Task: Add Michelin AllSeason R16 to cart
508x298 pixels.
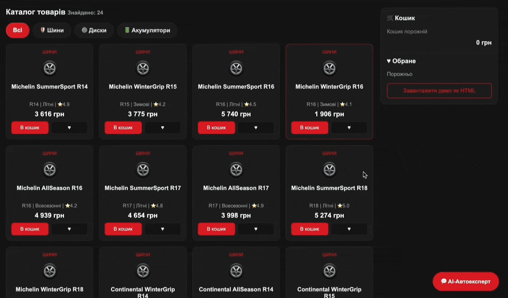Action: tap(30, 229)
